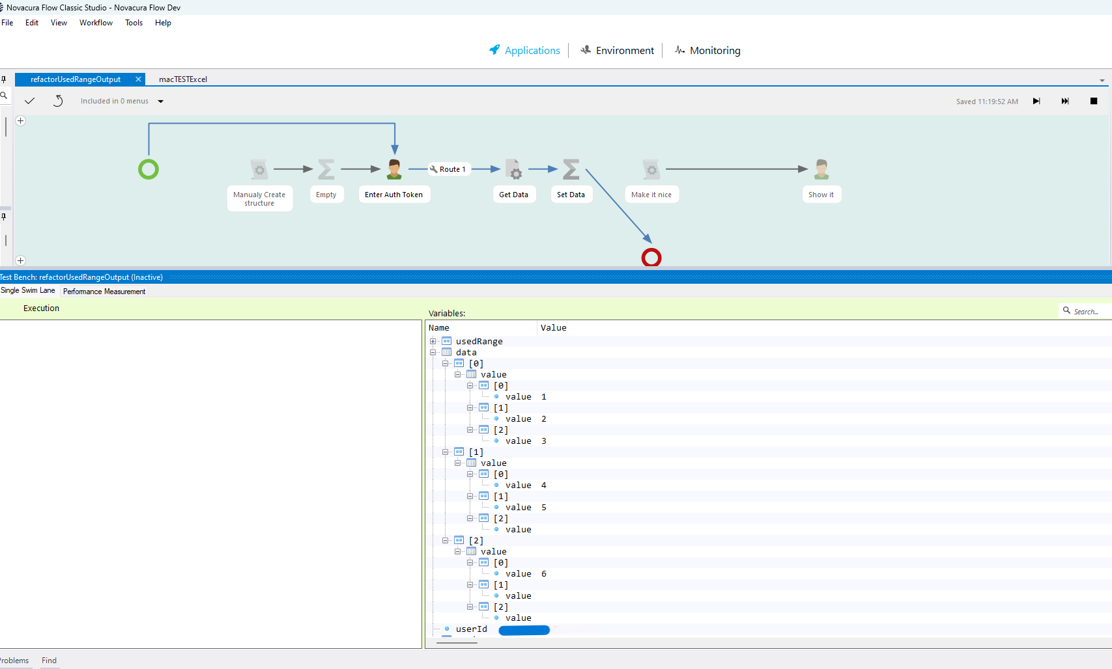
Task: Click the pin icon beside the workflow tabs
Action: pyautogui.click(x=3, y=79)
